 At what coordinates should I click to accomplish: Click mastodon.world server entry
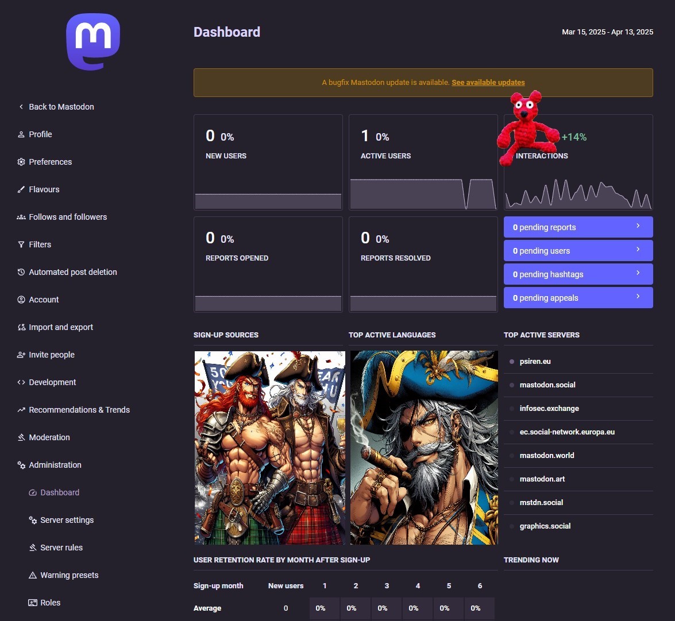(x=547, y=456)
